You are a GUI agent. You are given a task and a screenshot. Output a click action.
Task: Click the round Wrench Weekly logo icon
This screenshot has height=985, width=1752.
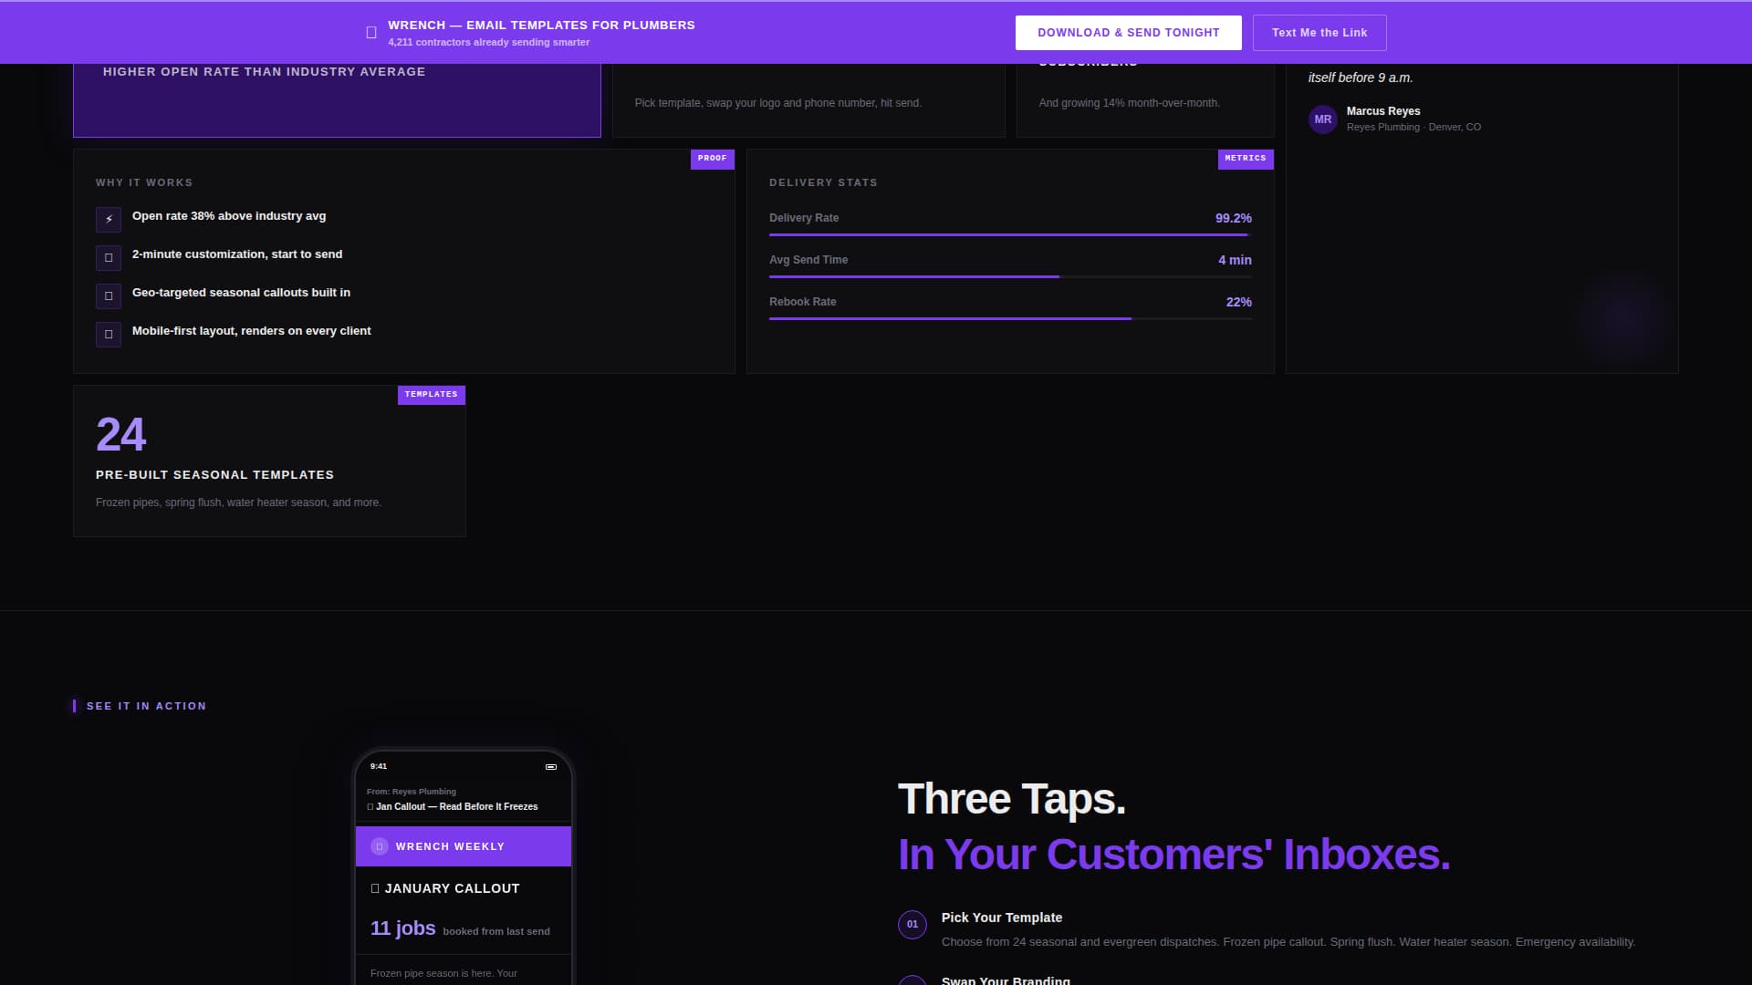click(380, 846)
